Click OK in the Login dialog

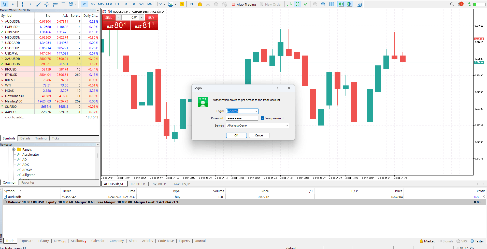pos(236,135)
